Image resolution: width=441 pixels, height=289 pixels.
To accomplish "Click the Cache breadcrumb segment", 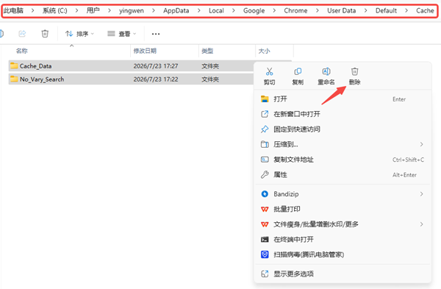I will coord(425,10).
